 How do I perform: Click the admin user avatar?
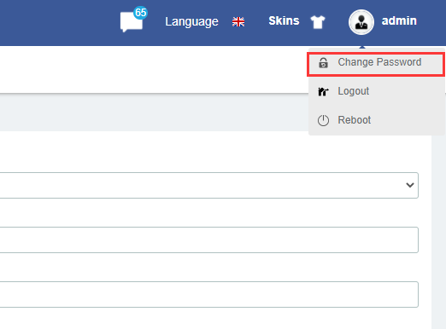361,22
